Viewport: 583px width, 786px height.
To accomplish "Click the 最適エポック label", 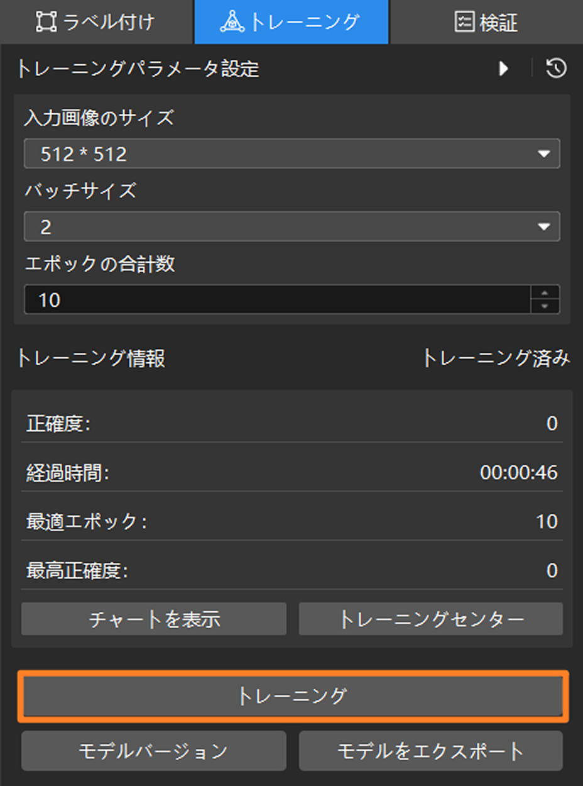I will [87, 522].
